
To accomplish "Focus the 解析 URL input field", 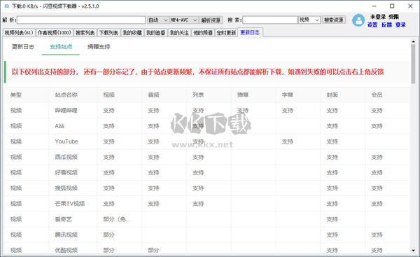I will 81,20.
